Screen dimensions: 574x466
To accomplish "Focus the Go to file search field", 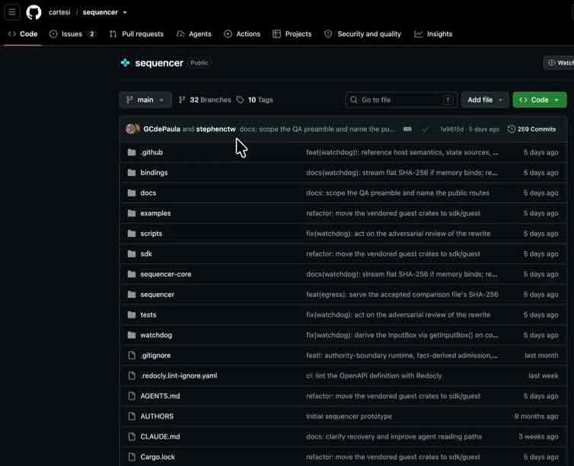I will point(401,100).
